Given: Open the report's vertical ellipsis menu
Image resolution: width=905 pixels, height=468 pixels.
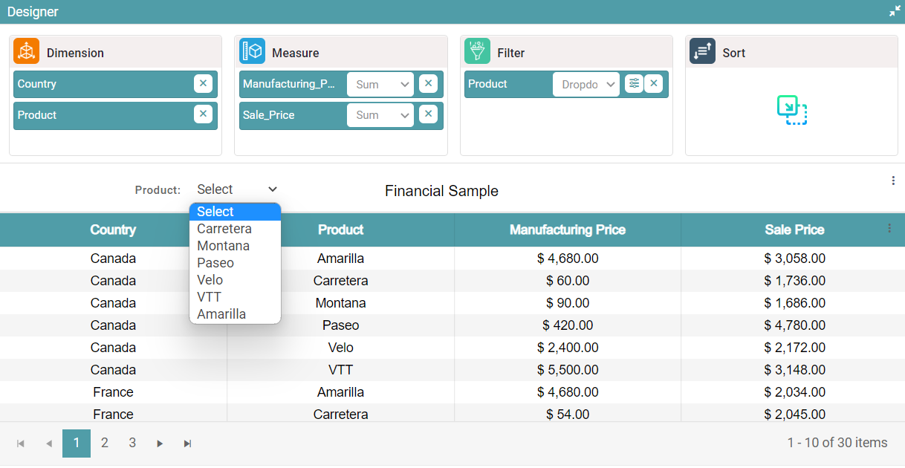Looking at the screenshot, I should pyautogui.click(x=892, y=181).
